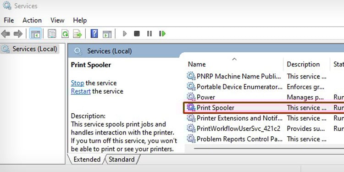Select the Print Spooler service row
This screenshot has width=344, height=172.
pos(264,108)
